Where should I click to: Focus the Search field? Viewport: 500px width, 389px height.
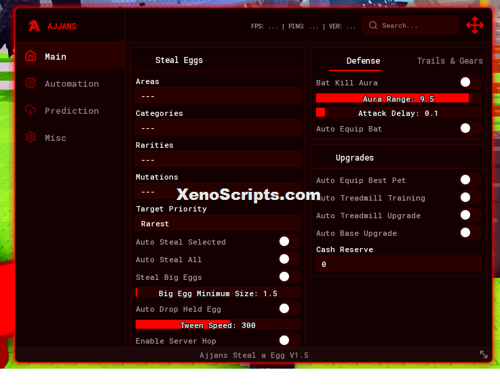(x=410, y=25)
